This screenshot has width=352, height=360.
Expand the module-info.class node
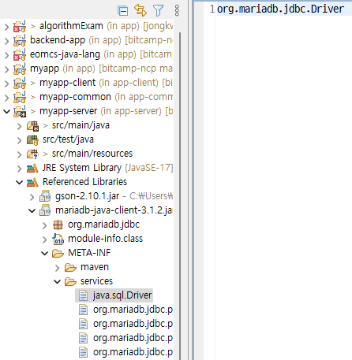tap(44, 239)
